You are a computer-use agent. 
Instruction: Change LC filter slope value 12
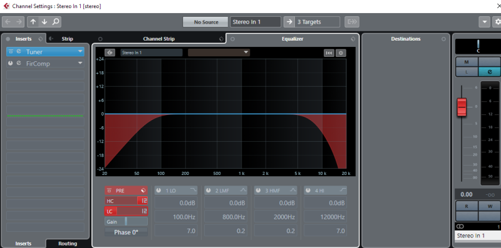pyautogui.click(x=144, y=211)
